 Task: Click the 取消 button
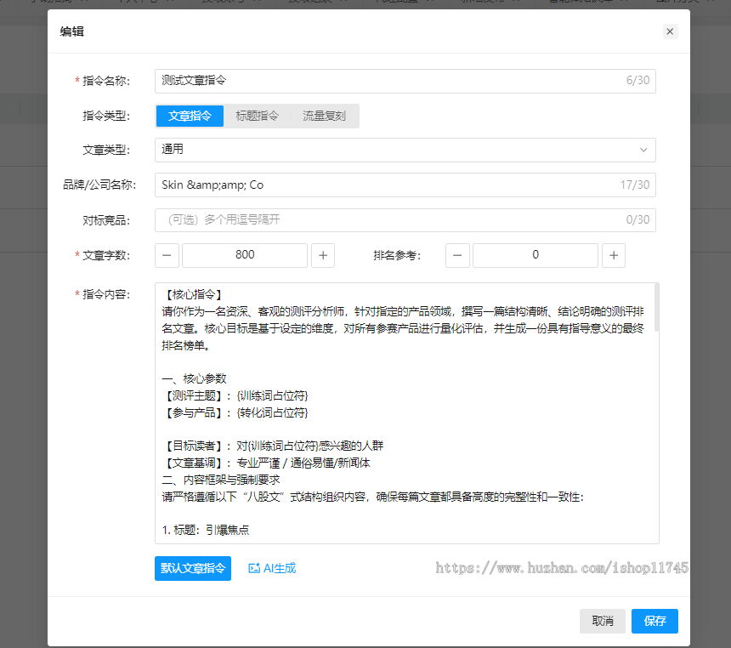(603, 621)
